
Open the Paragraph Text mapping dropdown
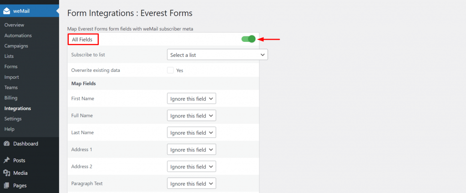192,183
